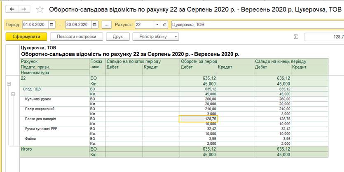The height and width of the screenshot is (172, 344).
Task: Click the period selection ellipsis button
Action: [106, 25]
